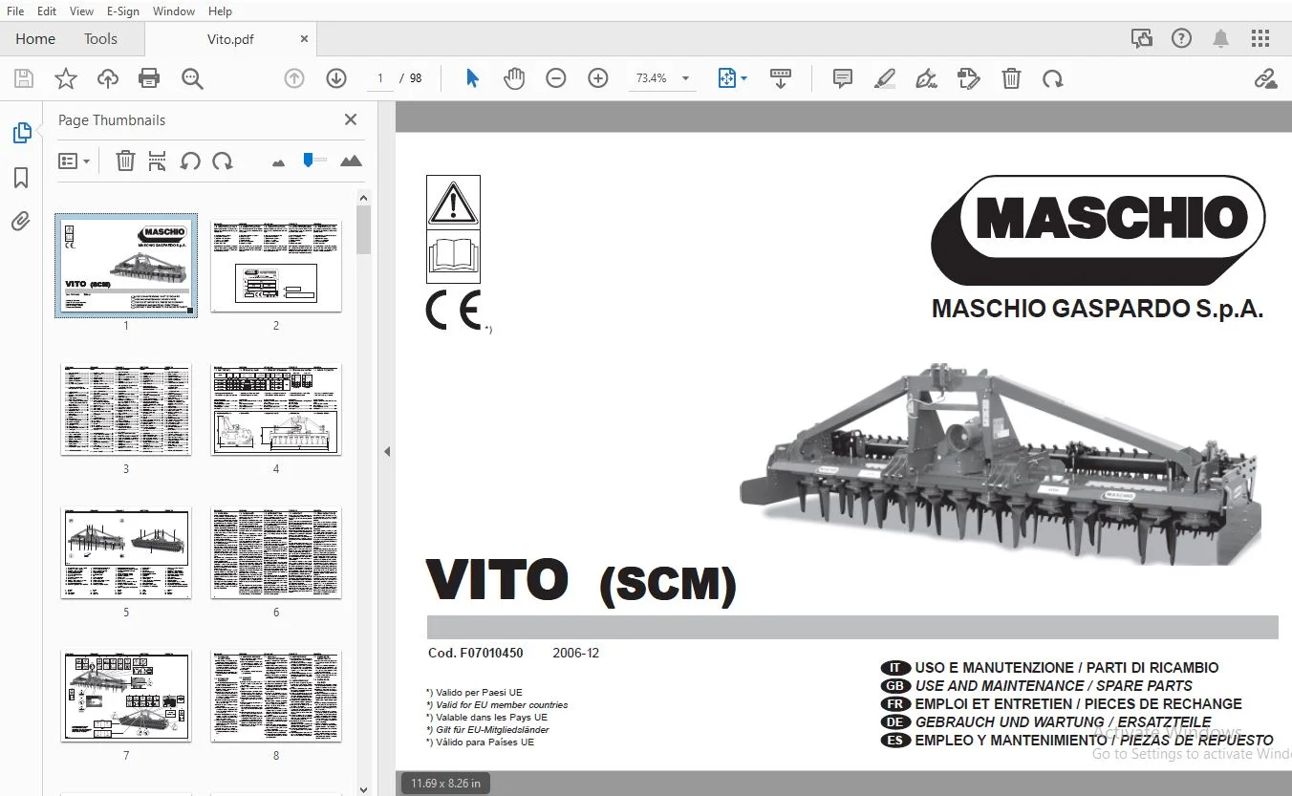Add a comment sticky note
This screenshot has height=796, width=1292.
843,78
